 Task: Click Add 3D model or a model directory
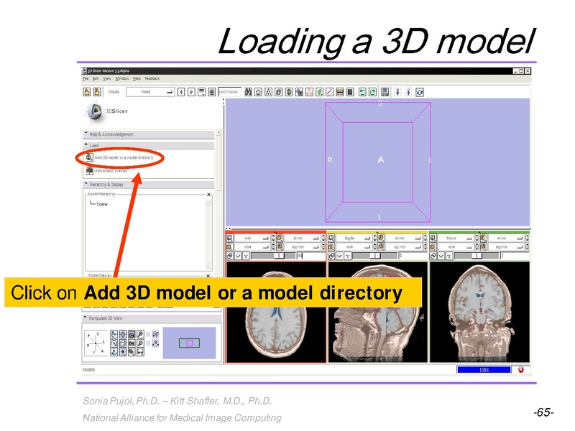124,157
